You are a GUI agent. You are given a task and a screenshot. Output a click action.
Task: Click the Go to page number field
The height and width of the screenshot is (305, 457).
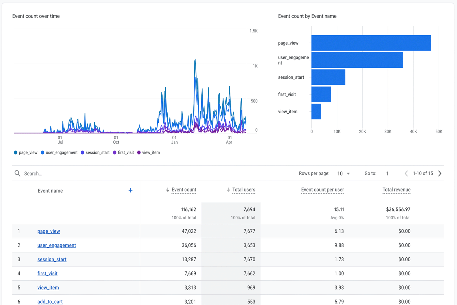tap(387, 173)
